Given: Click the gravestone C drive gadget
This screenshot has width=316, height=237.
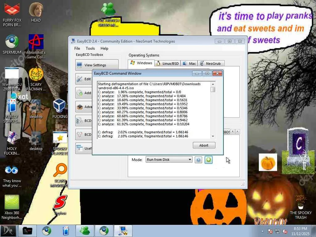Looking at the screenshot, I should (x=298, y=151).
